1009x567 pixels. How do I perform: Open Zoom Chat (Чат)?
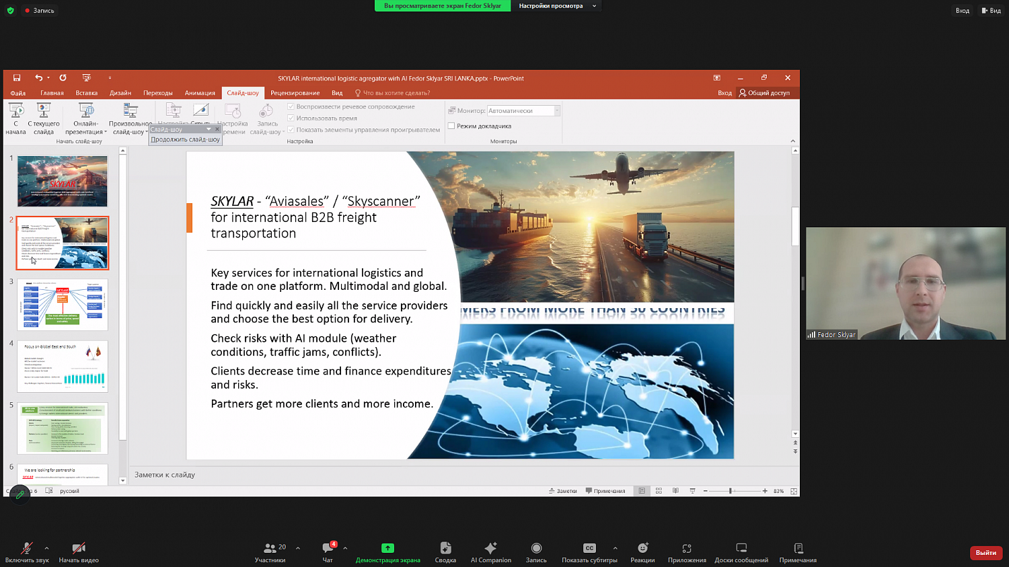(x=328, y=552)
